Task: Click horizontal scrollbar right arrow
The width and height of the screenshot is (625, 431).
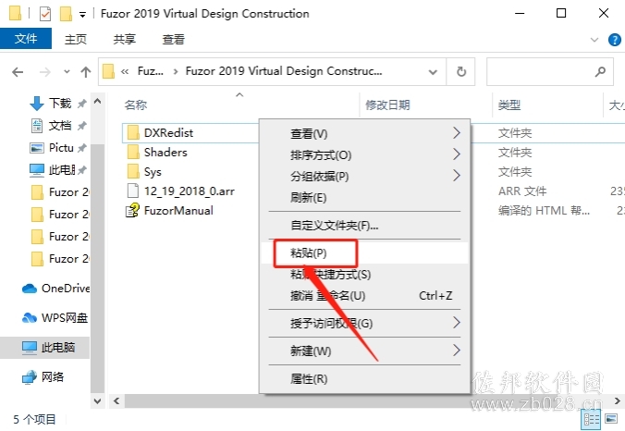Action: click(617, 401)
